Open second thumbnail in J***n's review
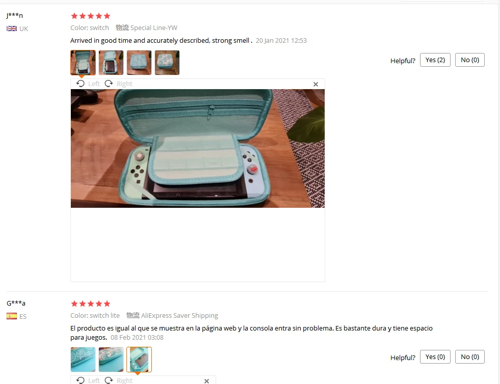Viewport: 500px width, 384px height. 111,63
